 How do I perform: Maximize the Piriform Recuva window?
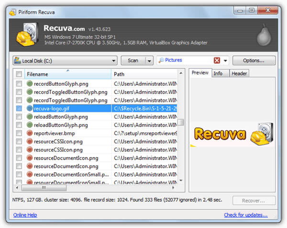point(252,11)
